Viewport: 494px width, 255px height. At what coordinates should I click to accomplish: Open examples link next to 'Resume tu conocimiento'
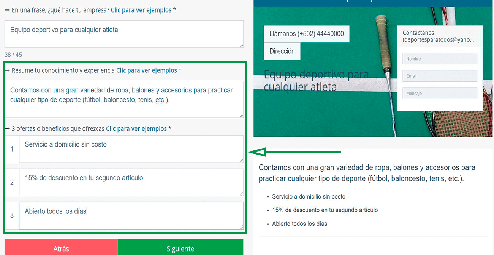[x=146, y=70]
